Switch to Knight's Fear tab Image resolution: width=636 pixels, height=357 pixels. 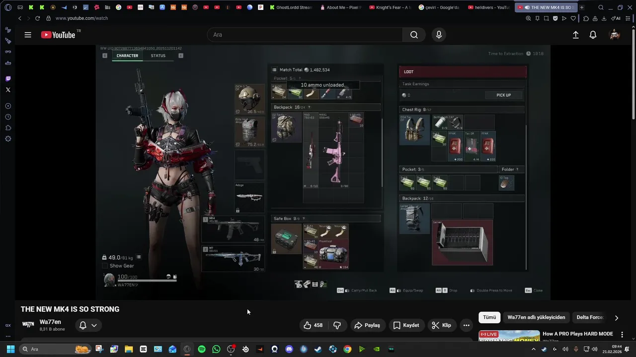(x=390, y=7)
